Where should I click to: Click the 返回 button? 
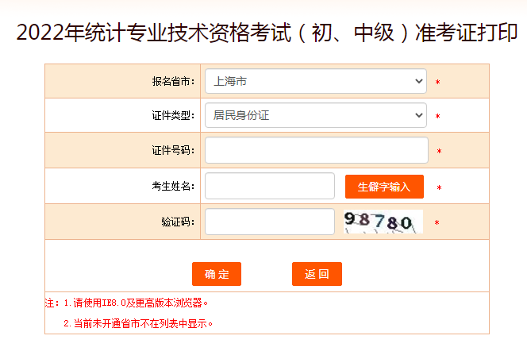coord(317,274)
